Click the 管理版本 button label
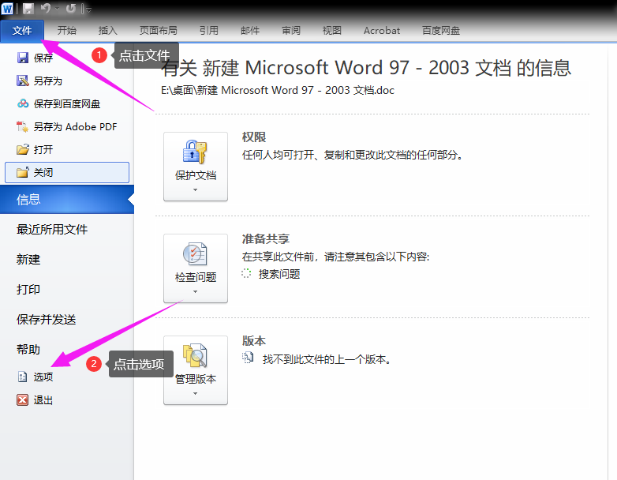 tap(196, 379)
